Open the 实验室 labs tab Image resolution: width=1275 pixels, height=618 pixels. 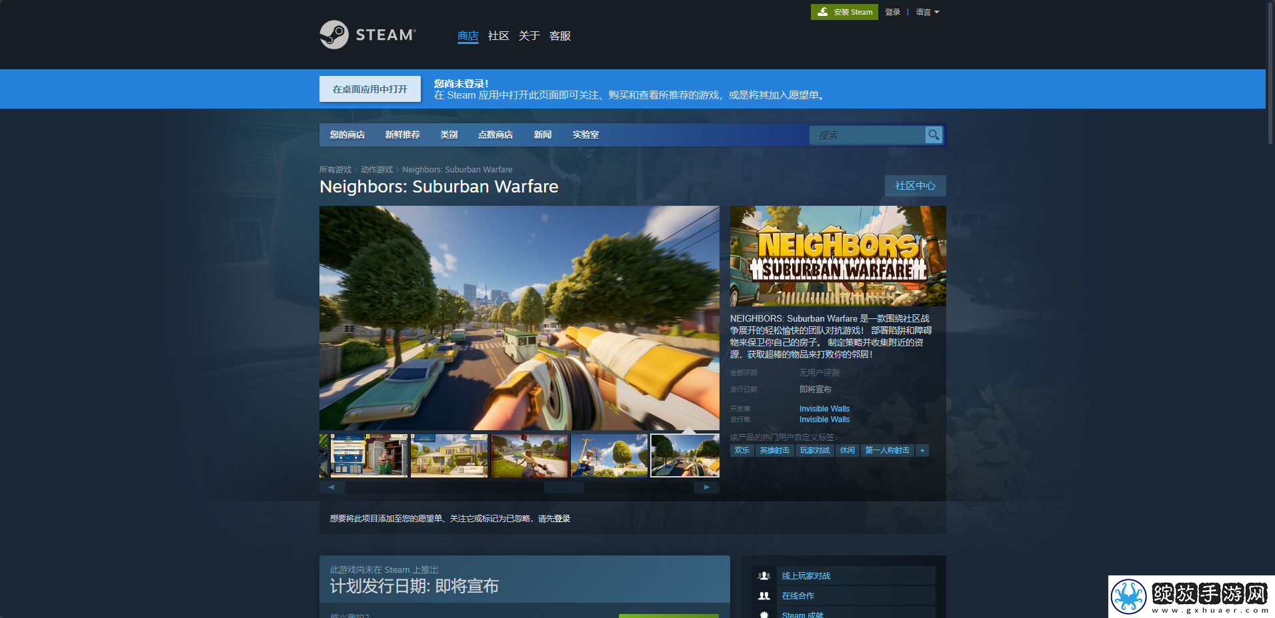[x=585, y=135]
